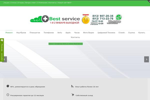The image size is (150, 100).
Task: Select the Apple menu item
Action: point(68,33)
